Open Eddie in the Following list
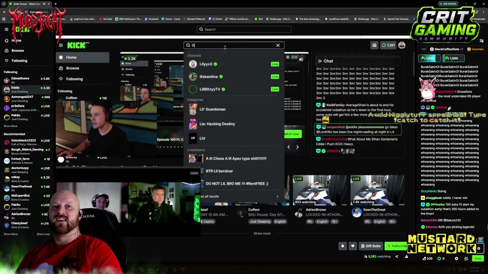 tap(27, 89)
